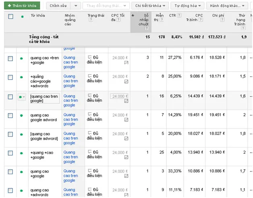Open ad group link in +quang +cao +google row
The height and width of the screenshot is (198, 253).
[71, 157]
